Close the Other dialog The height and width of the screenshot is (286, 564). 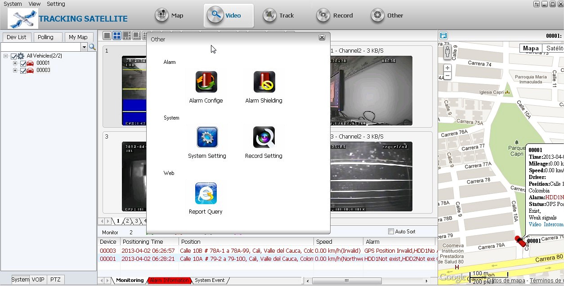[322, 38]
